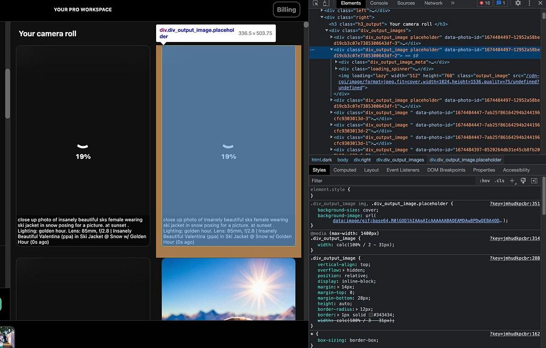Switch to the Console tab
The width and height of the screenshot is (546, 348).
379,3
